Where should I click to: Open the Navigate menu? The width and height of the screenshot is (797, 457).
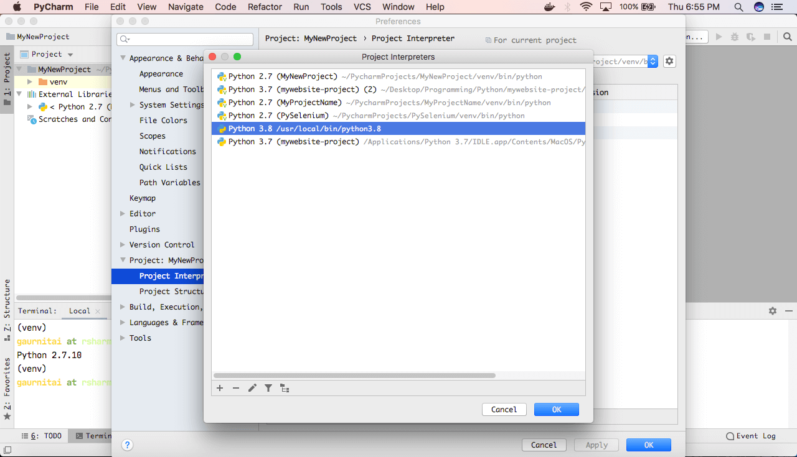(186, 7)
